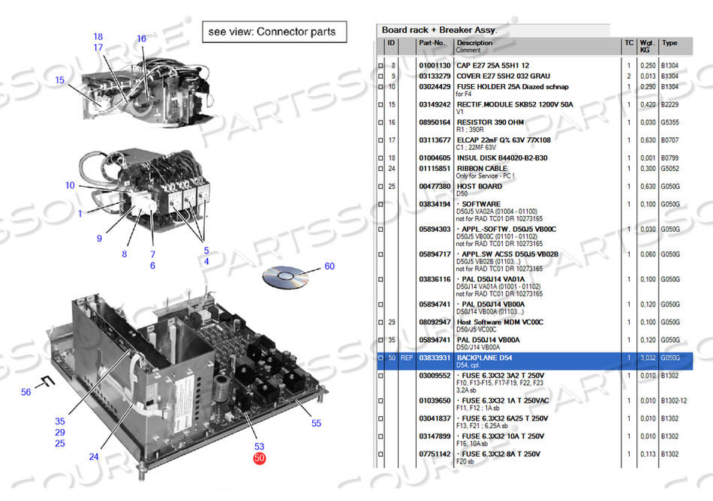Open the Board rack + Breaker Assy. tab
Viewport: 713px width, 501px height.
(x=439, y=30)
